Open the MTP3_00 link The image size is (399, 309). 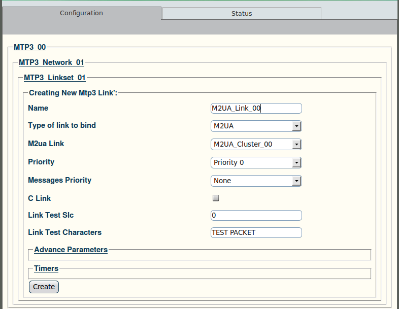click(x=30, y=47)
